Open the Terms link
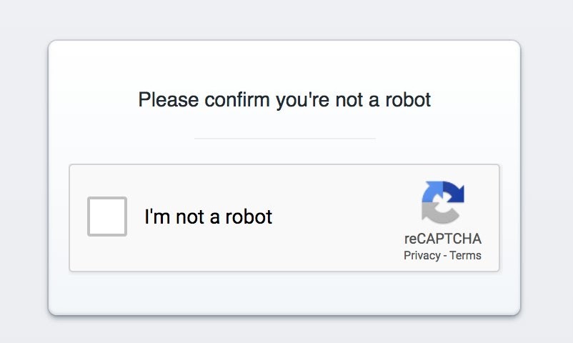This screenshot has width=573, height=343. click(x=466, y=256)
